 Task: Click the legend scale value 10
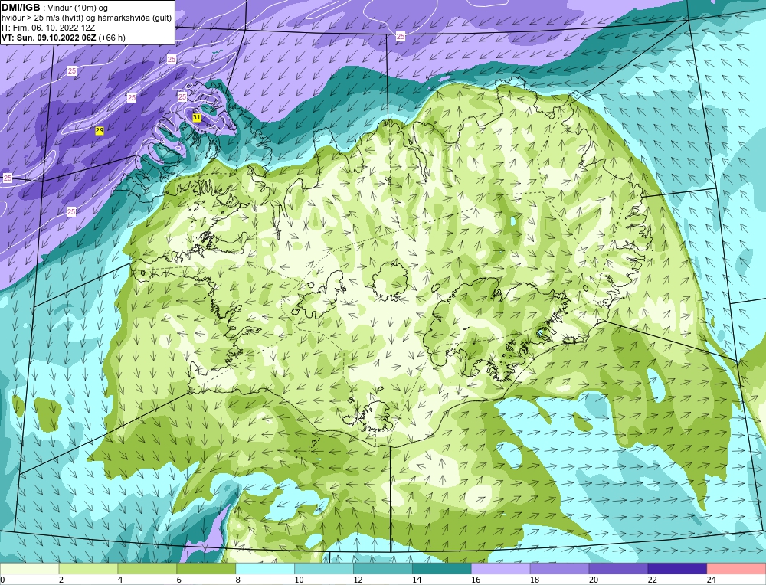pos(299,580)
